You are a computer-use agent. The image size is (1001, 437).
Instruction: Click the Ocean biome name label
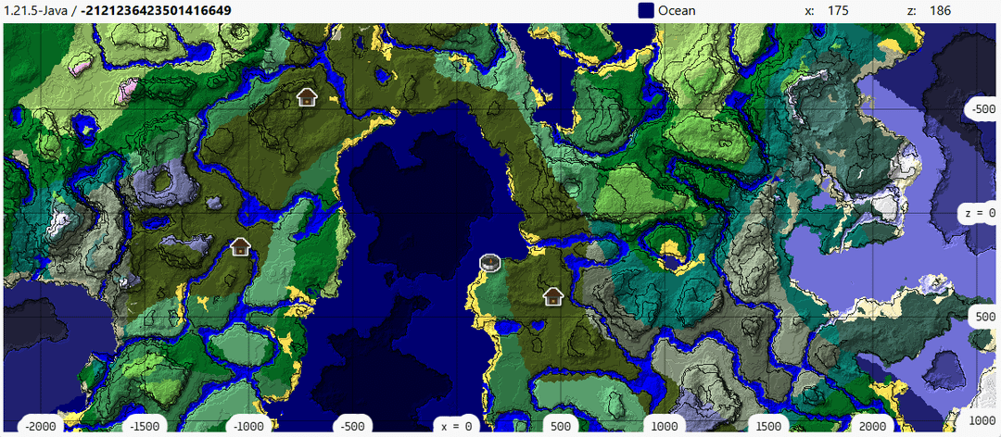point(677,11)
